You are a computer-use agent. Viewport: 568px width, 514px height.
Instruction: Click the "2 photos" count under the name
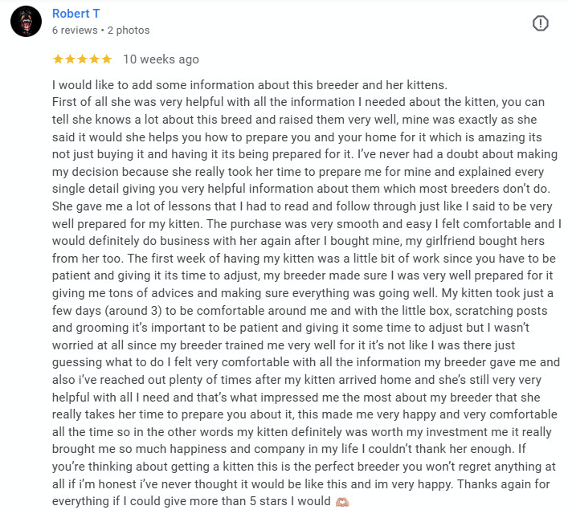tap(129, 31)
